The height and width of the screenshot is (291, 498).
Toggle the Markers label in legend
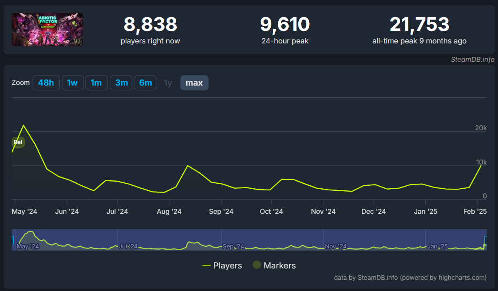coord(279,266)
